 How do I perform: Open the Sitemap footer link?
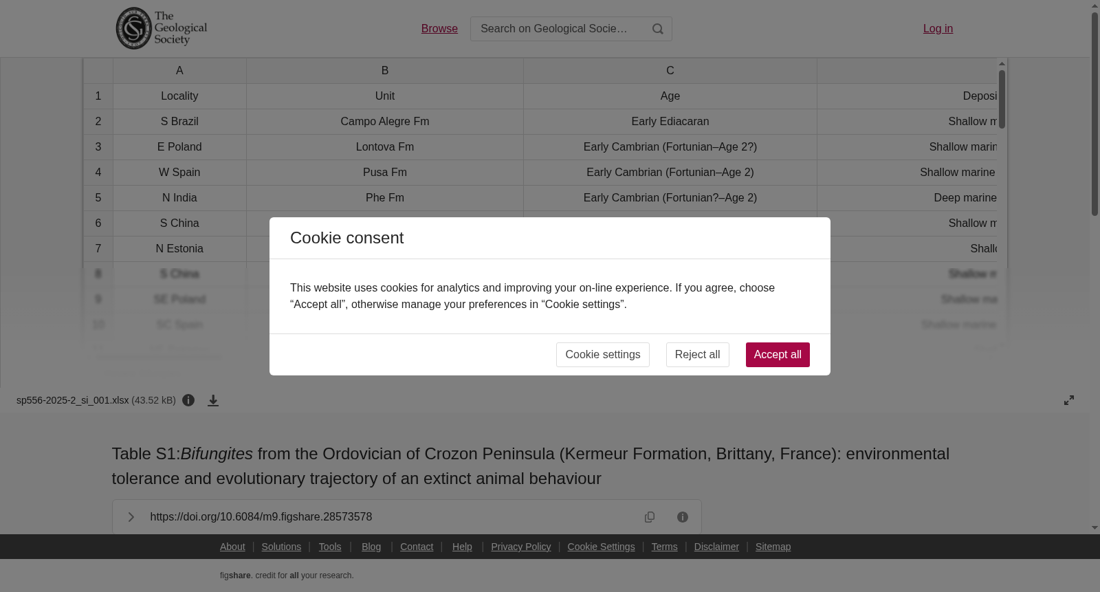tap(773, 547)
